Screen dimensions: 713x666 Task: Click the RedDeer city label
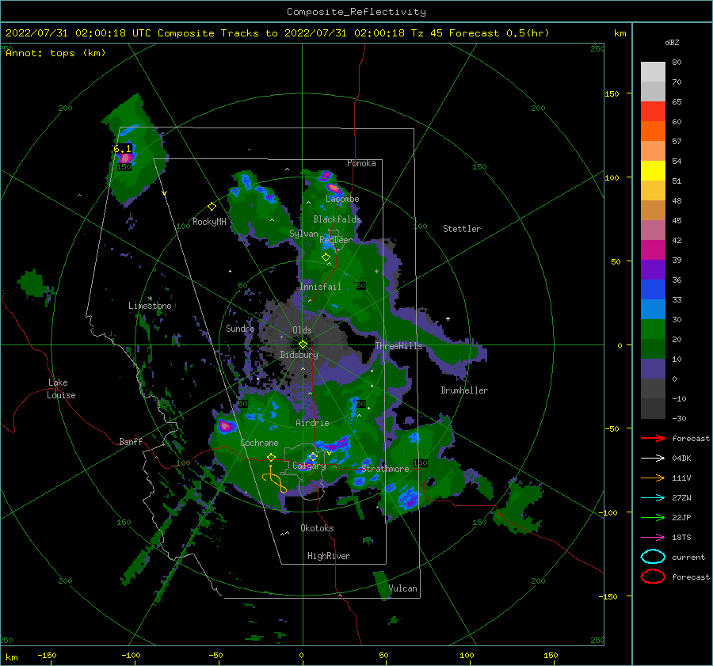coord(336,240)
